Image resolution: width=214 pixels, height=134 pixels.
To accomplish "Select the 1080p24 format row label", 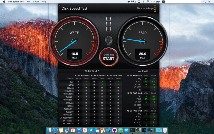I will (70, 97).
